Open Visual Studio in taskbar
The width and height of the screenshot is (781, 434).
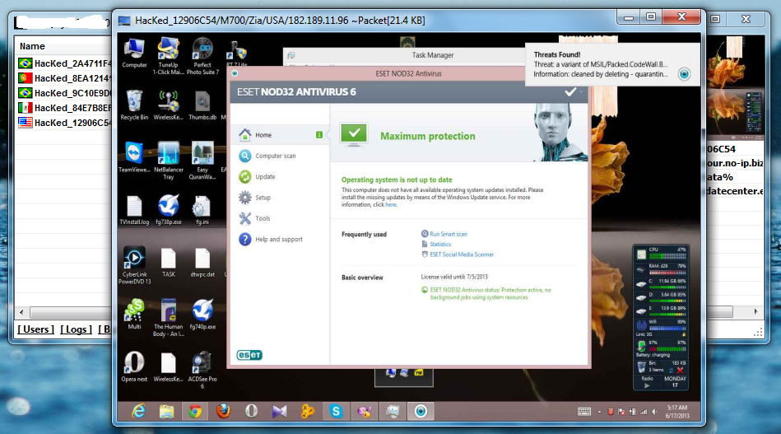(x=280, y=411)
